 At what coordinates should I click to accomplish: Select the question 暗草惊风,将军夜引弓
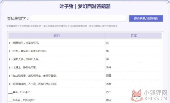coord(24,43)
